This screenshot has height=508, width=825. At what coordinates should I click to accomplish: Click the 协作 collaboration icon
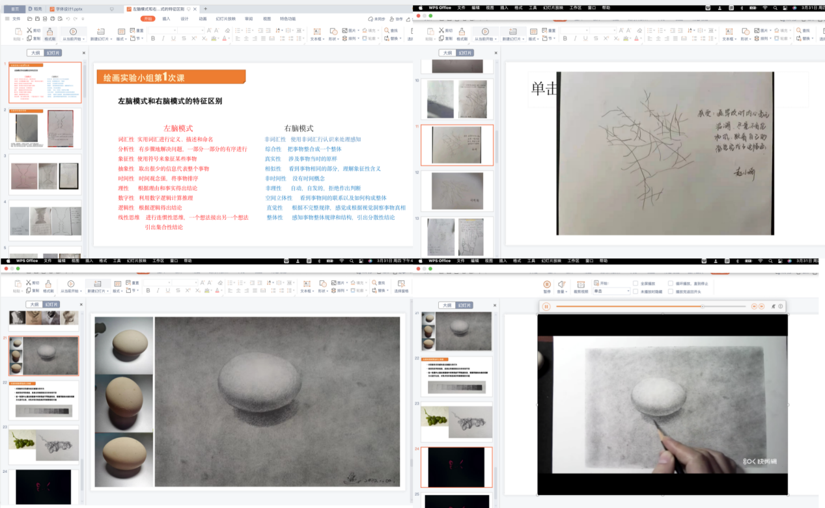click(395, 19)
